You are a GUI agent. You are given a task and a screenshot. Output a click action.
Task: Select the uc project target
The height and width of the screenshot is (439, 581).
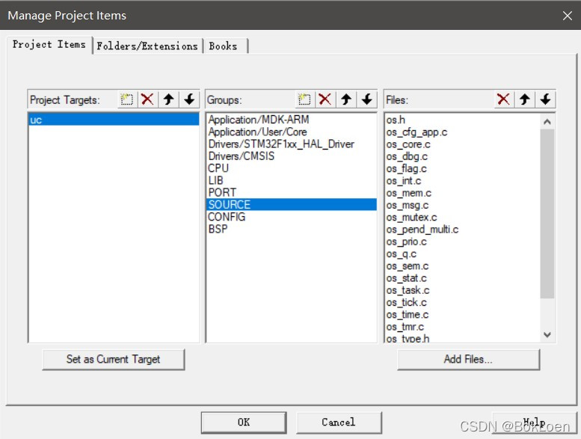pos(114,120)
